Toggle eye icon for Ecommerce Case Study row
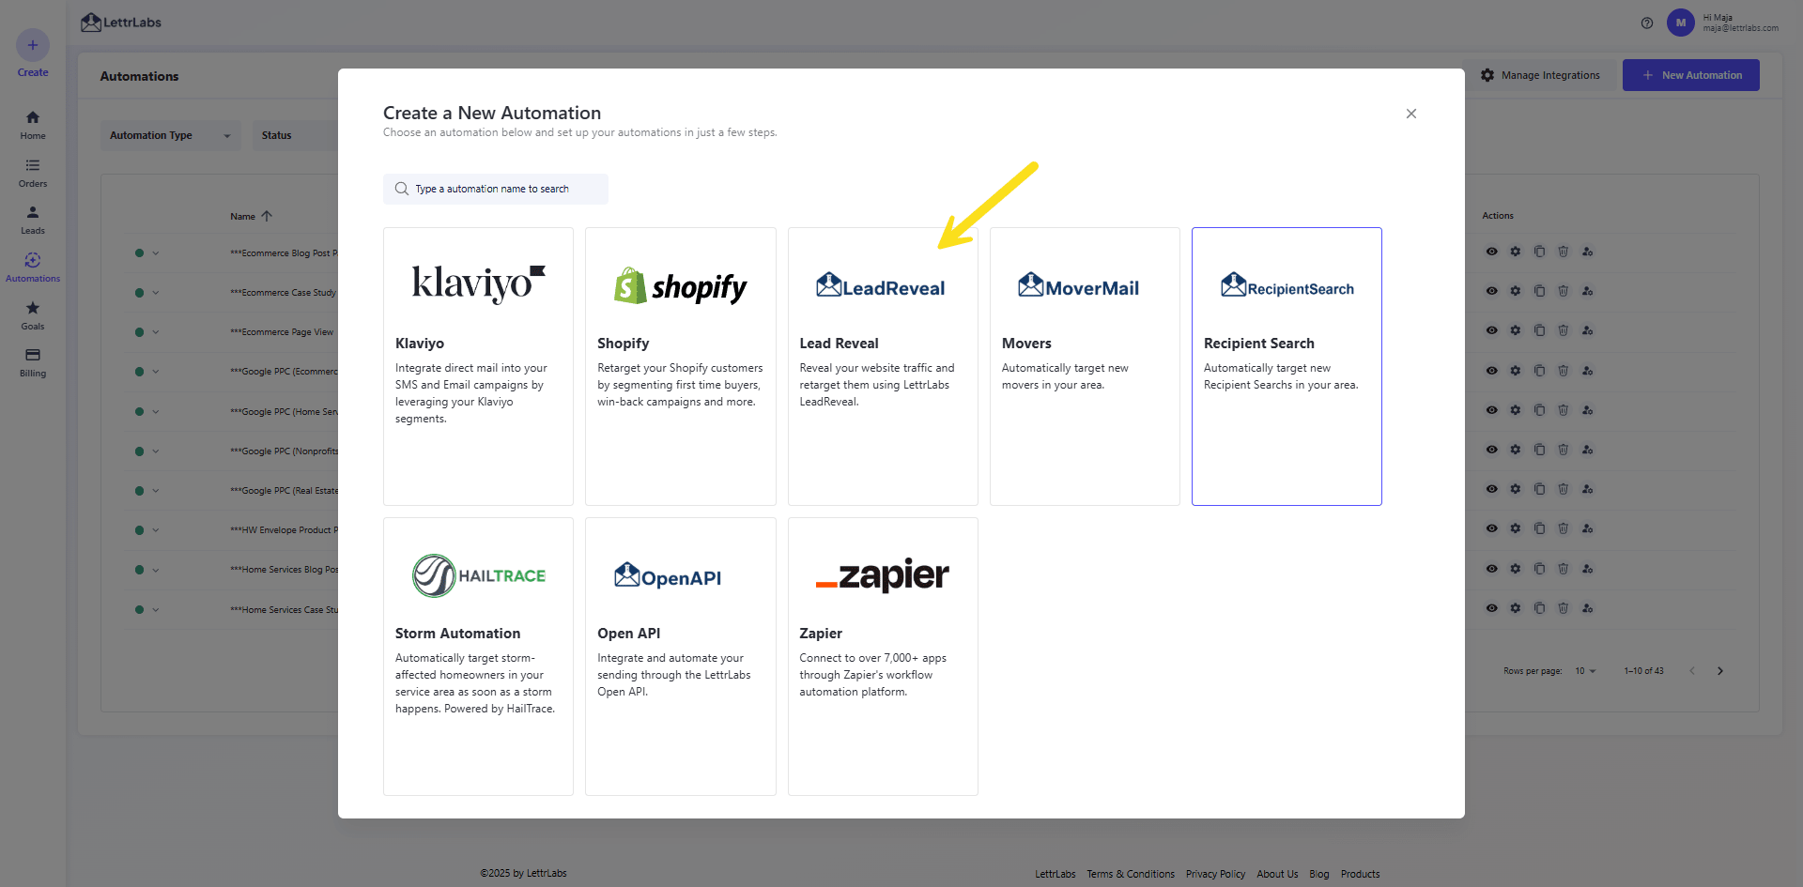 (1491, 291)
